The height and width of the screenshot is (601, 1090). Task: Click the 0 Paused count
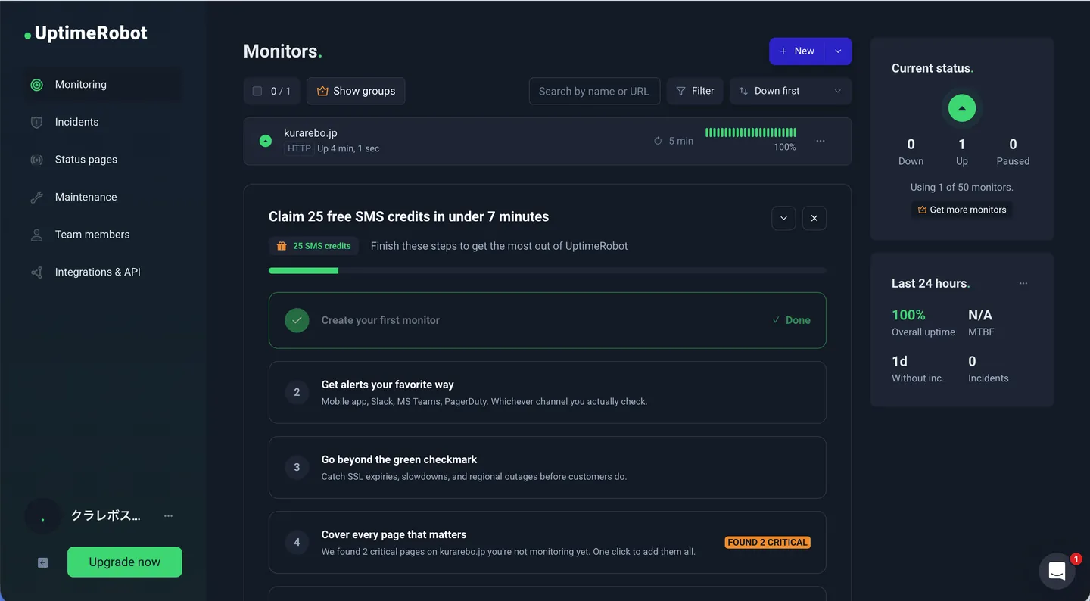tap(1013, 145)
